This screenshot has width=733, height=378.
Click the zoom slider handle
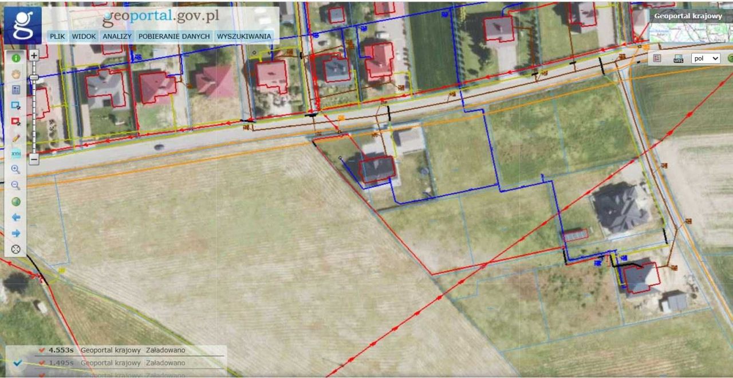(x=34, y=77)
